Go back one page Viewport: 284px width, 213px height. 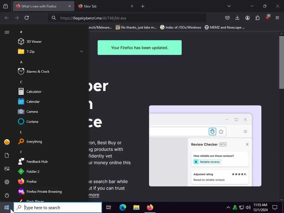coord(7,18)
